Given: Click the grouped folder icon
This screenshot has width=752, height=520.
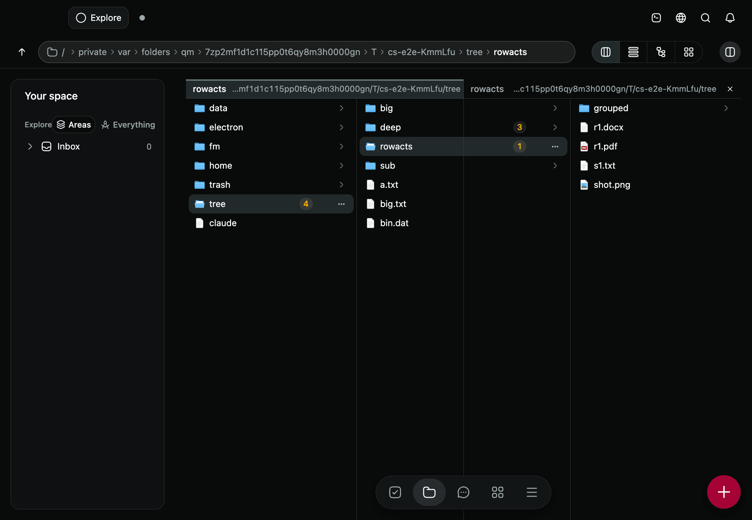Looking at the screenshot, I should (x=584, y=108).
